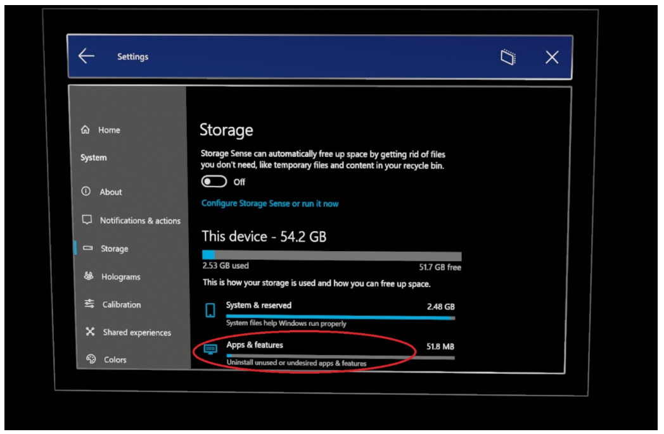Click the Apps & features keyboard icon
Screen dimensions: 664x434
(x=210, y=349)
